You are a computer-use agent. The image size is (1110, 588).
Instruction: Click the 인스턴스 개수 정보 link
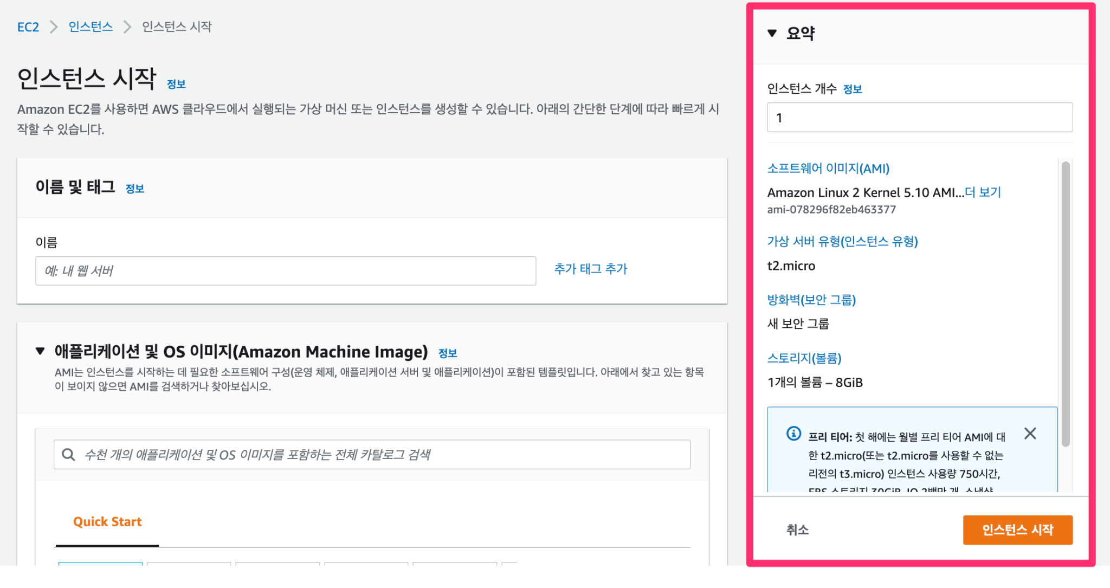tap(853, 89)
